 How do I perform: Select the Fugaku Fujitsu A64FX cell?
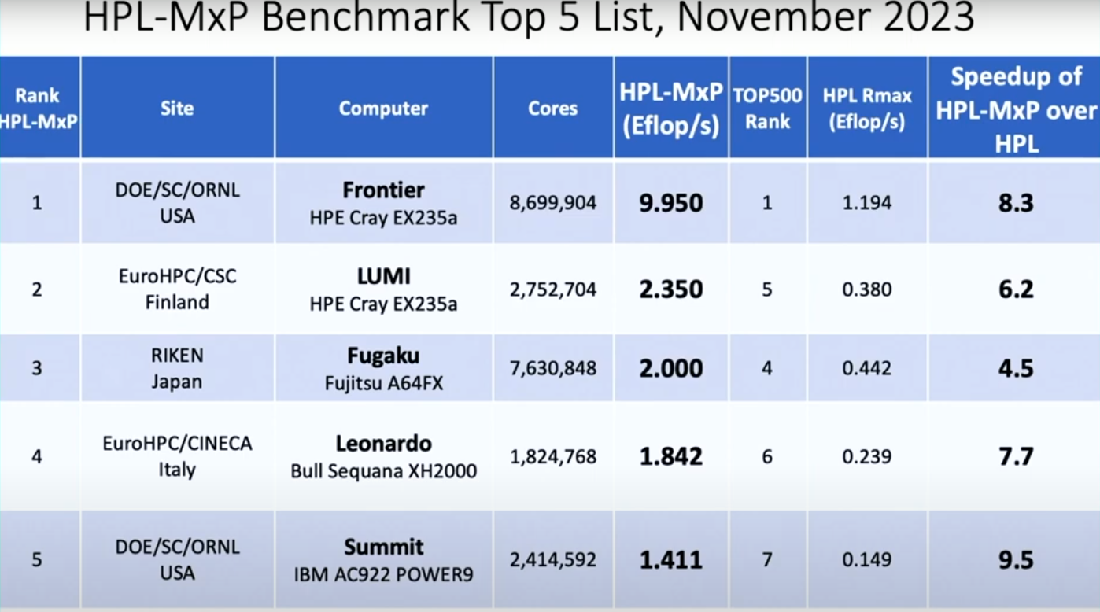tap(383, 369)
